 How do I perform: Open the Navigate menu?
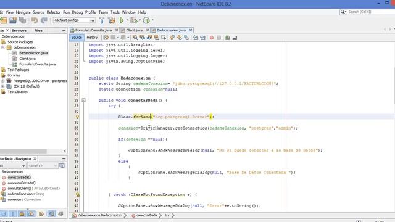pyautogui.click(x=23, y=12)
